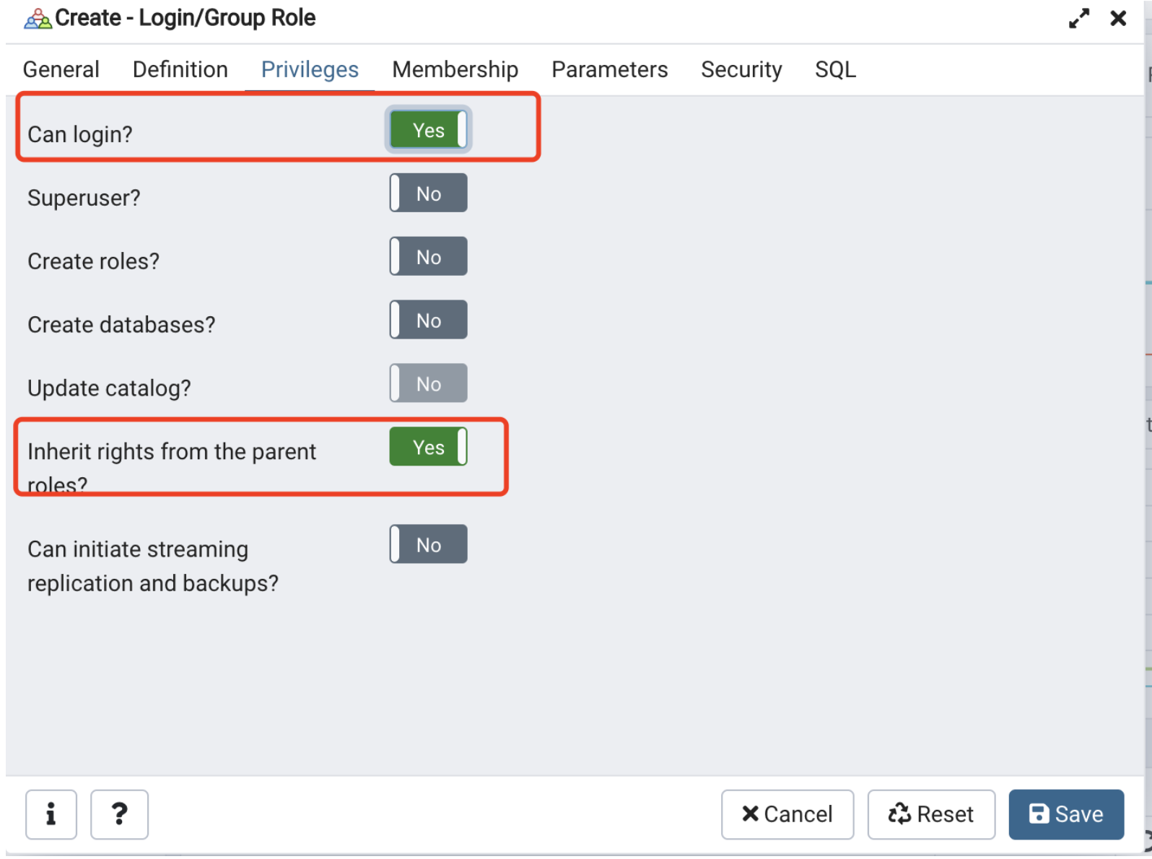Select the SQL tab
The width and height of the screenshot is (1152, 859).
[834, 69]
